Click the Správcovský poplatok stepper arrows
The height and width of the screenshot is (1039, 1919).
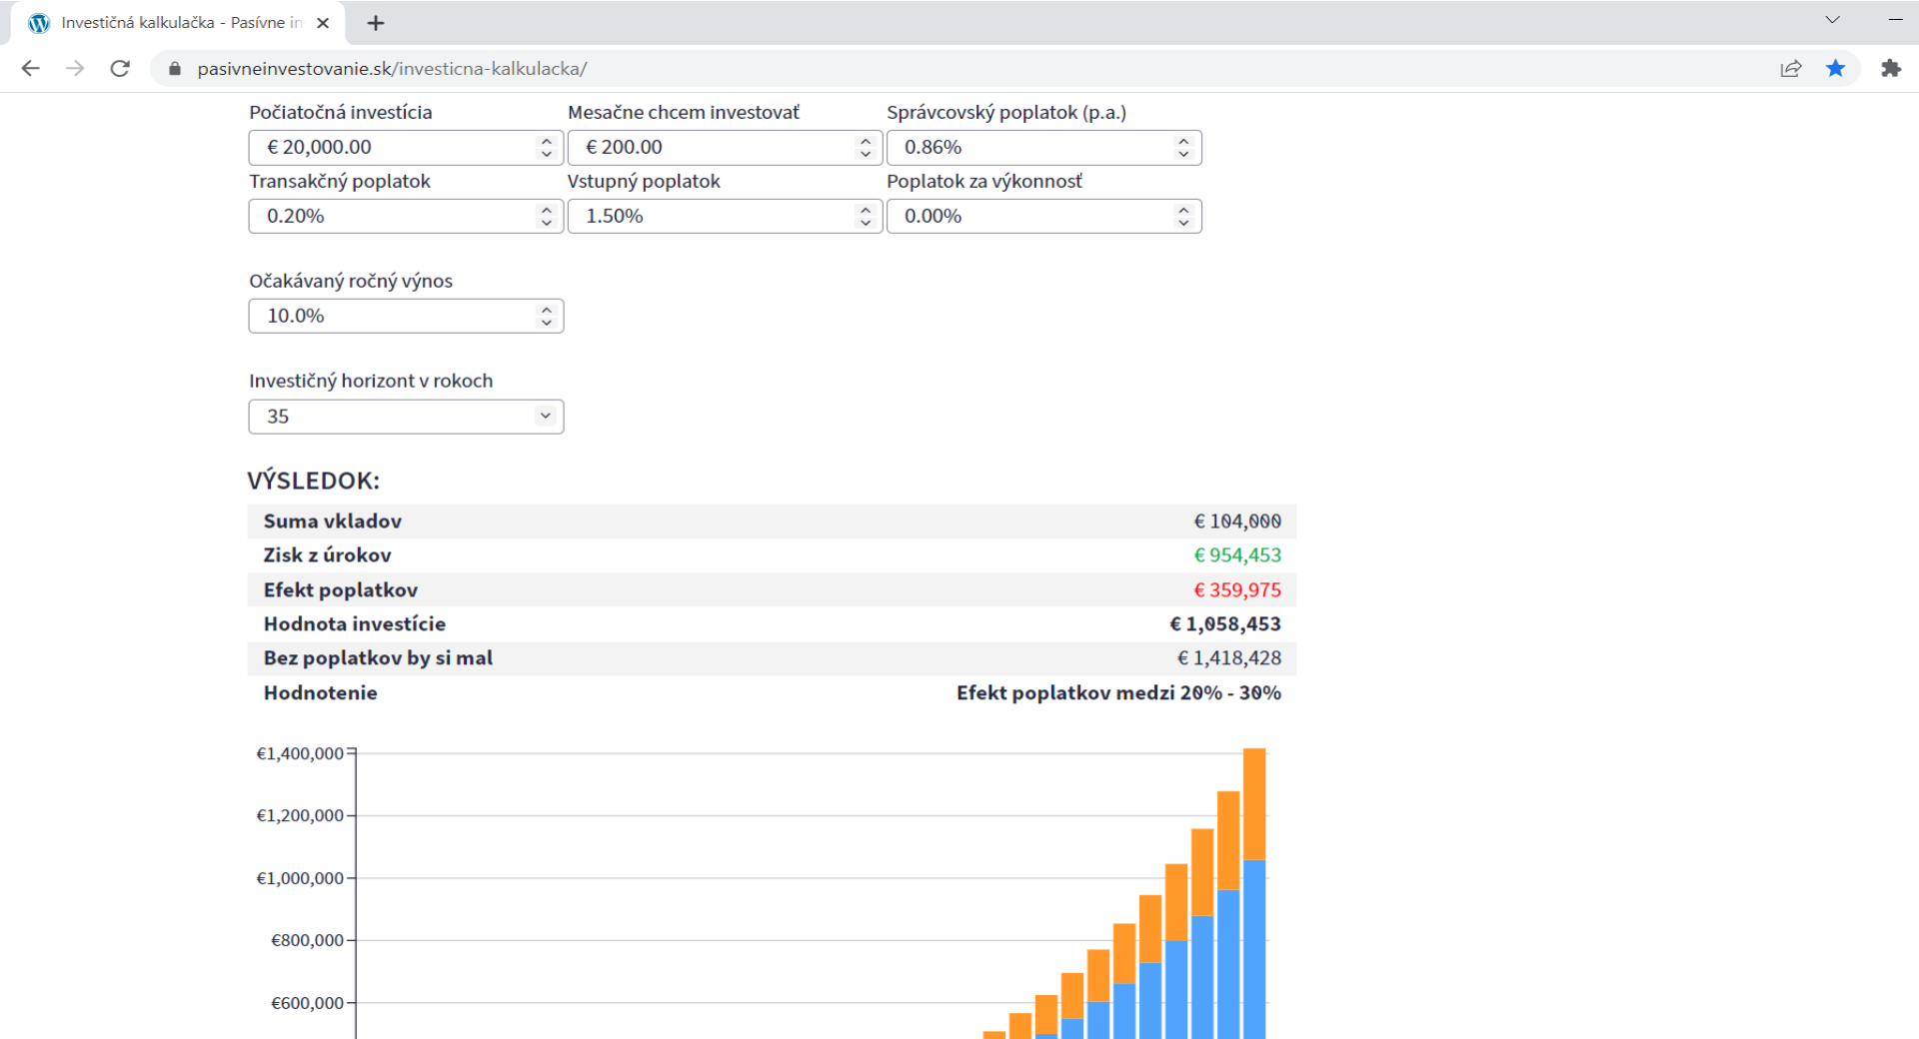[x=1183, y=147]
